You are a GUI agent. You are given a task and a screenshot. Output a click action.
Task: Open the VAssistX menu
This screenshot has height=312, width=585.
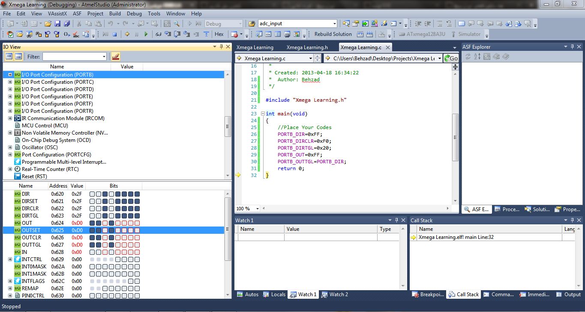[57, 14]
